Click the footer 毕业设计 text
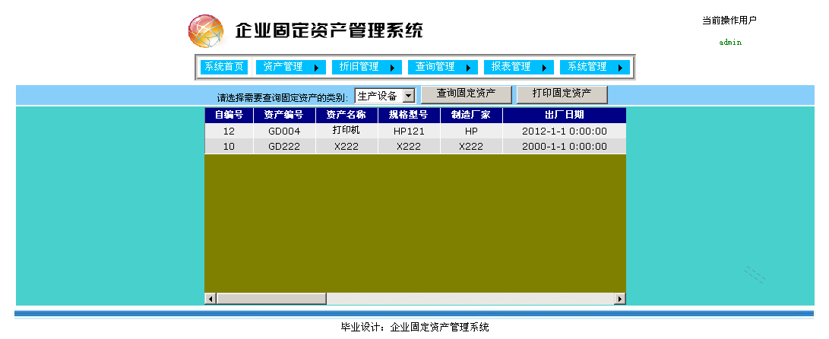829x339 pixels. tap(415, 328)
